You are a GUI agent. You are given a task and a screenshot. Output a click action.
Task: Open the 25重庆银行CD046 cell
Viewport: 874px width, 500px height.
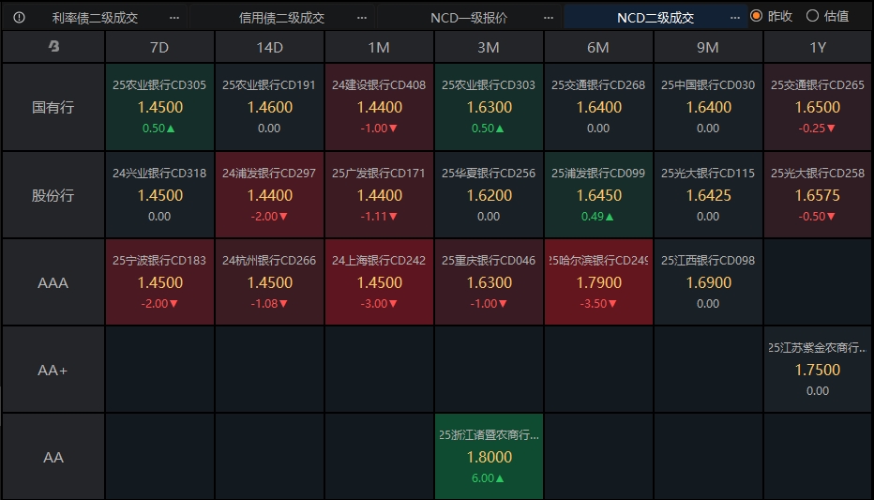tap(489, 282)
